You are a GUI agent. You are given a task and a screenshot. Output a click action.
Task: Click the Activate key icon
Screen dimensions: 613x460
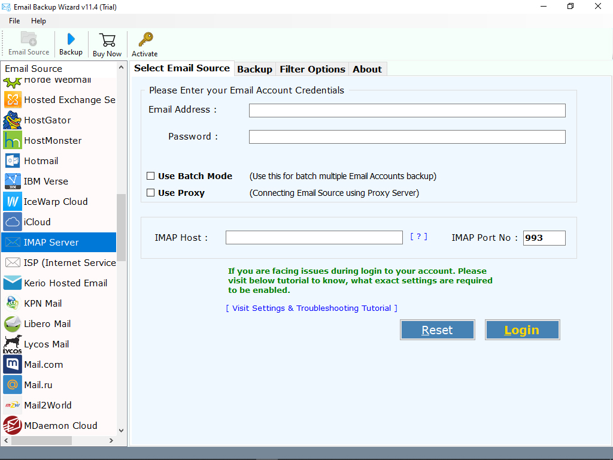pyautogui.click(x=145, y=40)
